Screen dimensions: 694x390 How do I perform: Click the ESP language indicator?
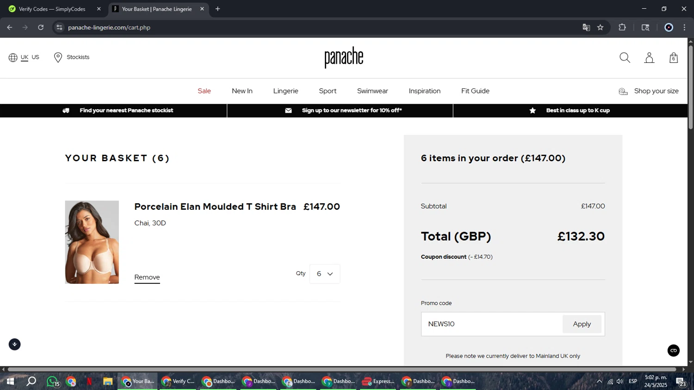coord(633,382)
